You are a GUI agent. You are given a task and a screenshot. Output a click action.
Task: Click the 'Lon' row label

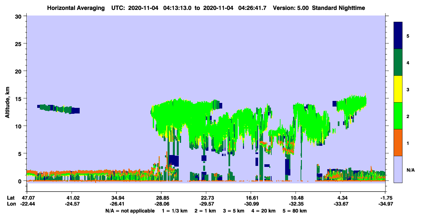click(11, 204)
